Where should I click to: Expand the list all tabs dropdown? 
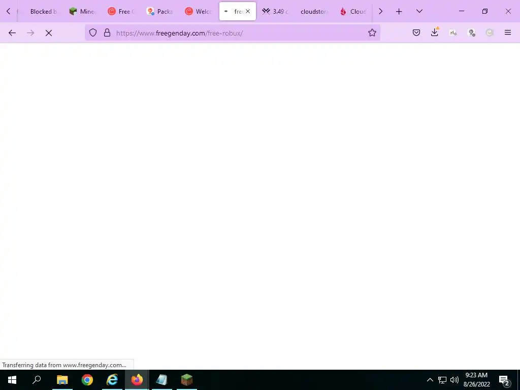[x=419, y=11]
